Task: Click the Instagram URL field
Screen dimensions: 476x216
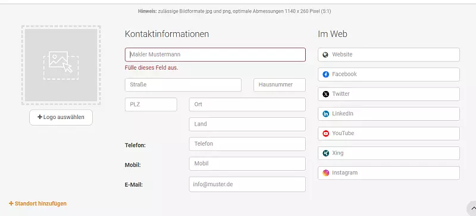Action: 389,173
